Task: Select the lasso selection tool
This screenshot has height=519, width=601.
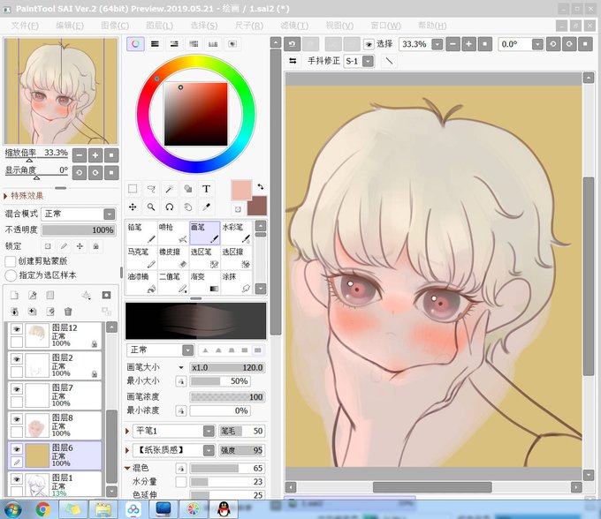Action: (151, 189)
